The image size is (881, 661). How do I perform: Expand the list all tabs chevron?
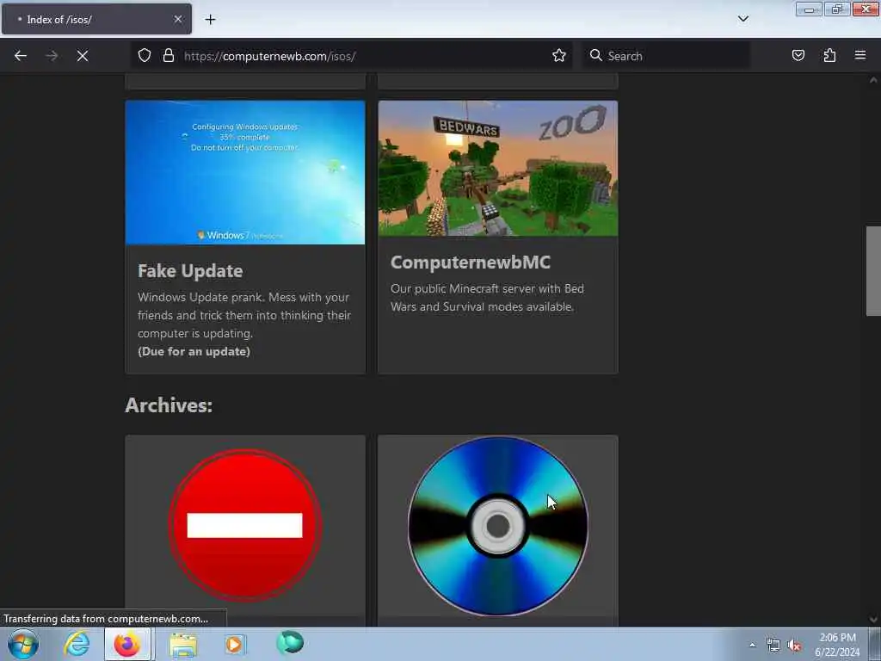click(743, 19)
